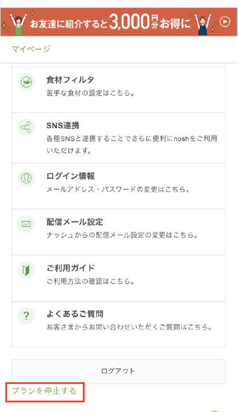Image resolution: width=238 pixels, height=412 pixels.
Task: Click the woman illustration on banner
Action: (x=18, y=24)
